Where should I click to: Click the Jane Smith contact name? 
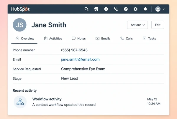click(49, 25)
